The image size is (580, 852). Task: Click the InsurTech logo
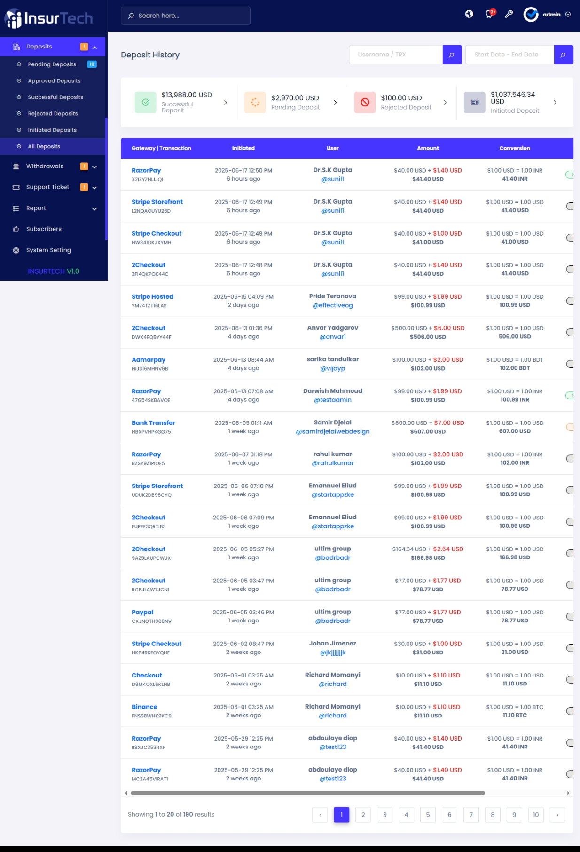pos(49,18)
